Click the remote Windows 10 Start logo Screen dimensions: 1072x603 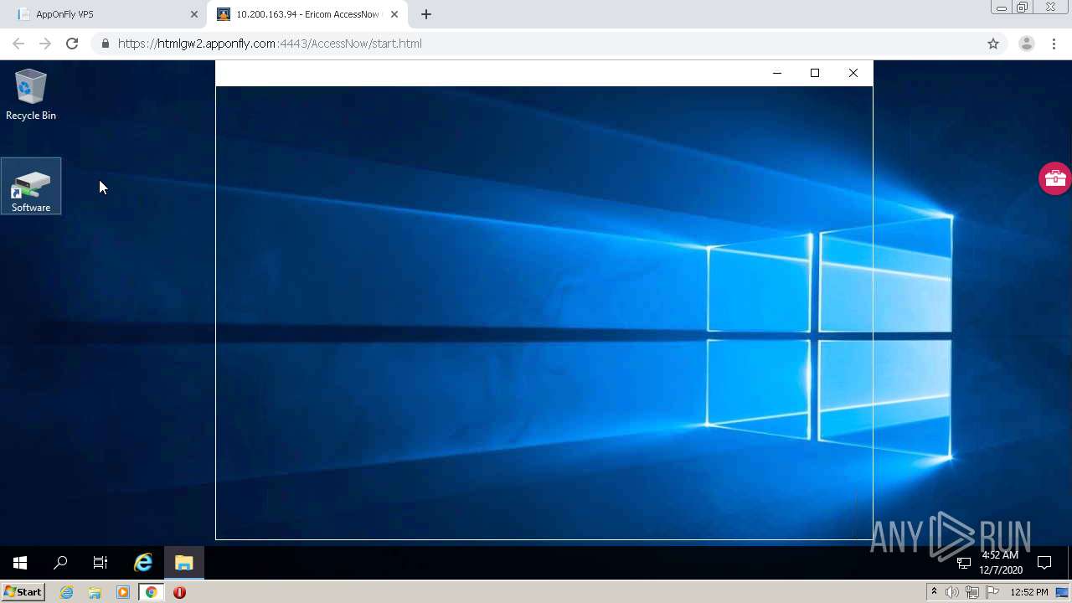[20, 563]
